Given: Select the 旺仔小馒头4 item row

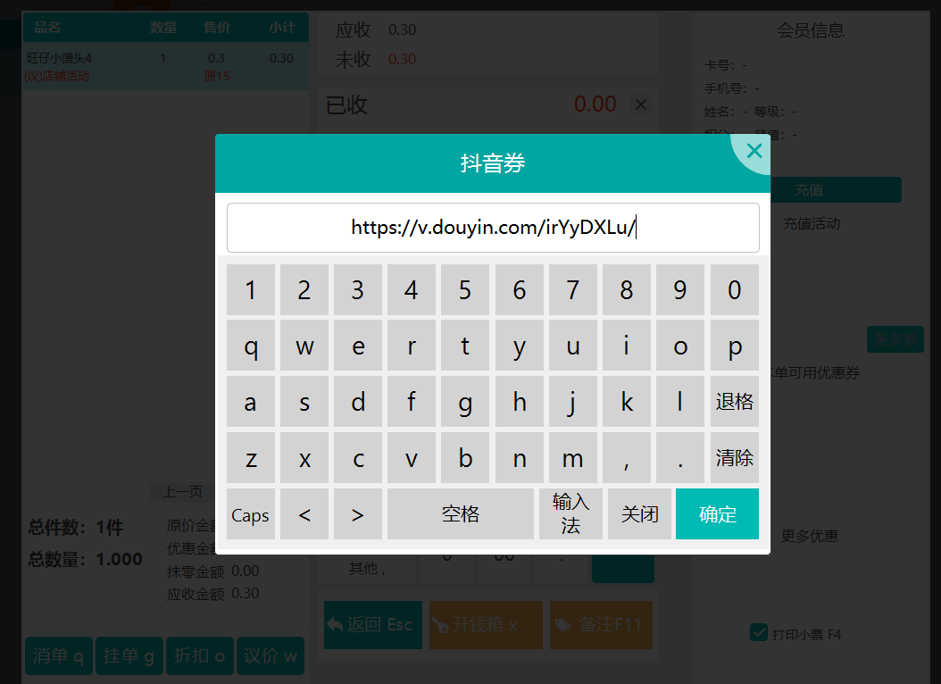Looking at the screenshot, I should [x=166, y=66].
